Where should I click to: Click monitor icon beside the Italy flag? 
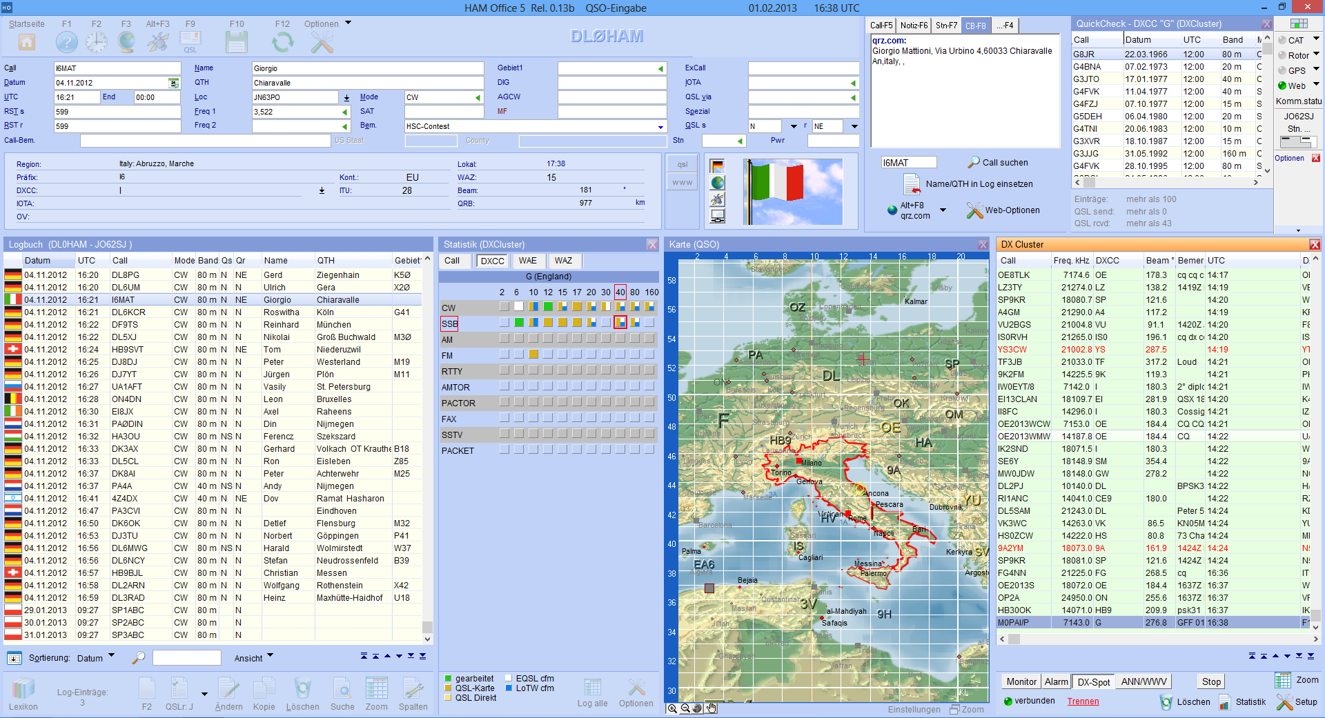coord(718,216)
